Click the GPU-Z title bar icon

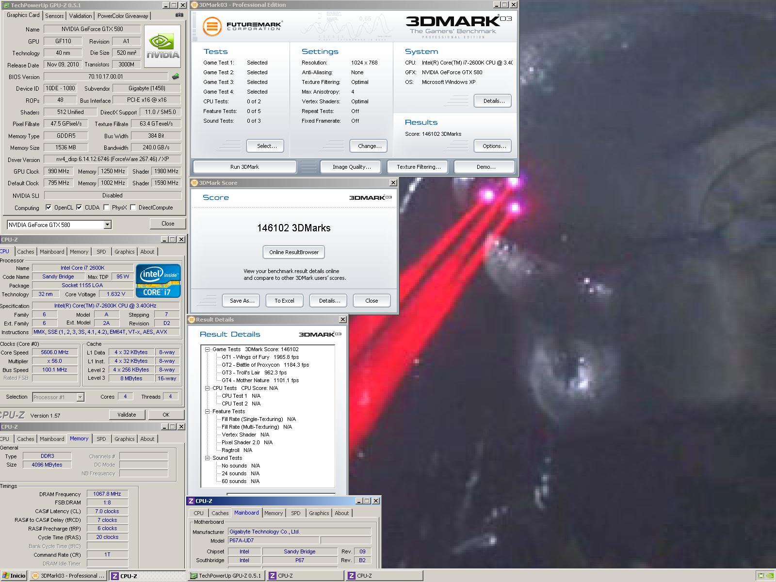(x=5, y=5)
